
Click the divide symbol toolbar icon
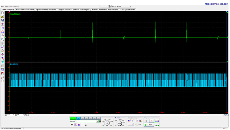coord(3,55)
